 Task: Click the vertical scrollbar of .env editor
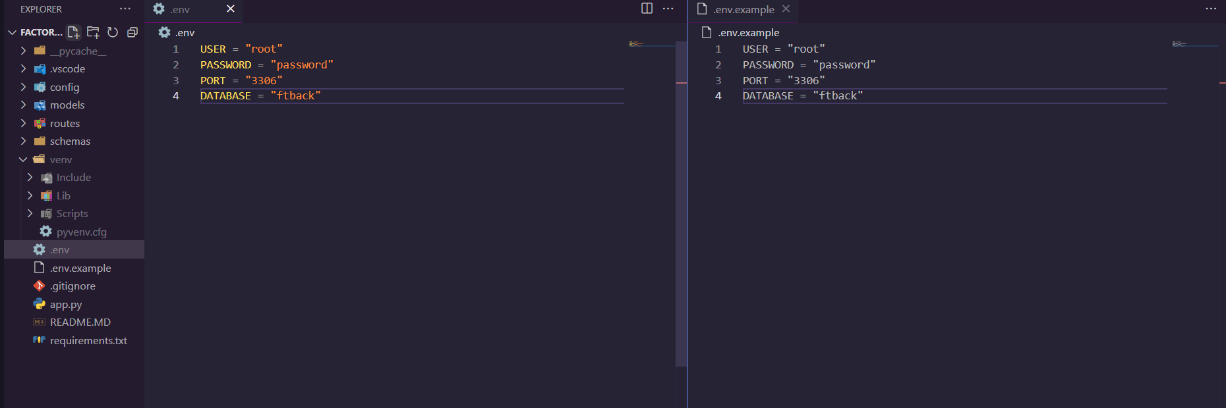(x=682, y=204)
